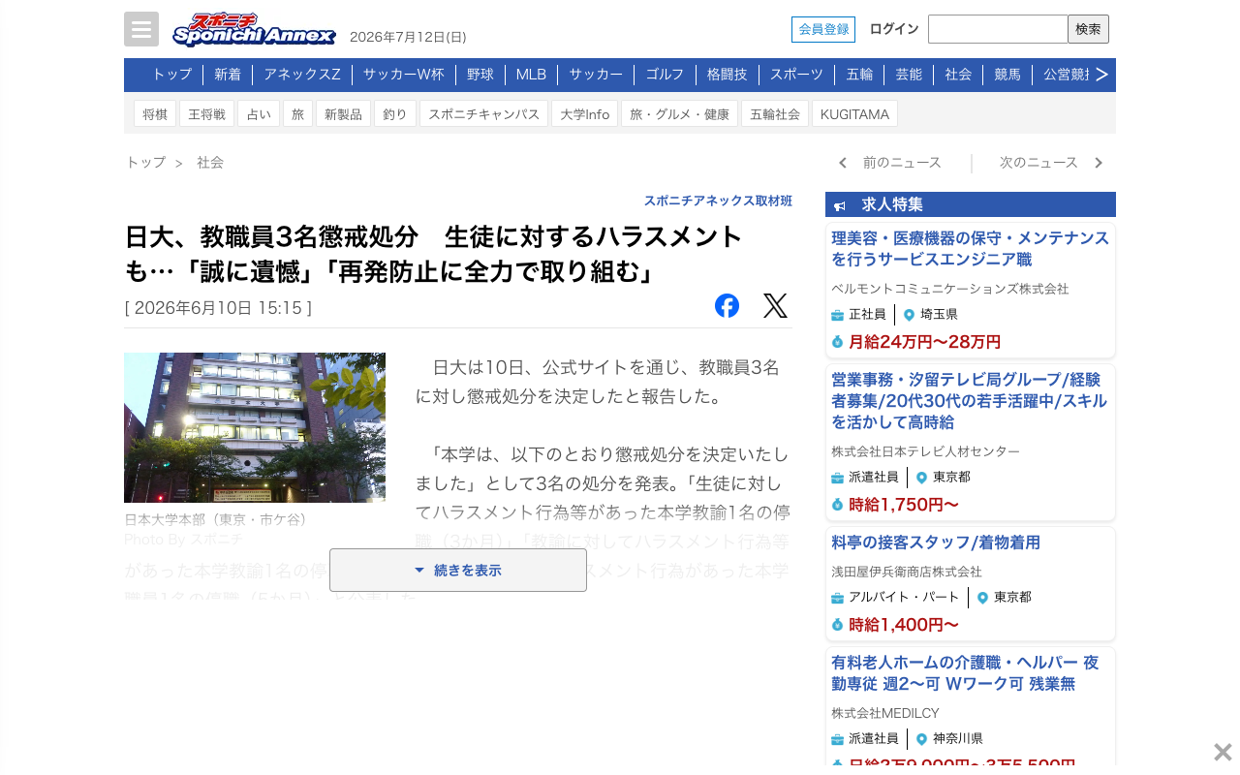Select the 王将戦 sub-navigation tag
The image size is (1240, 775).
[207, 113]
